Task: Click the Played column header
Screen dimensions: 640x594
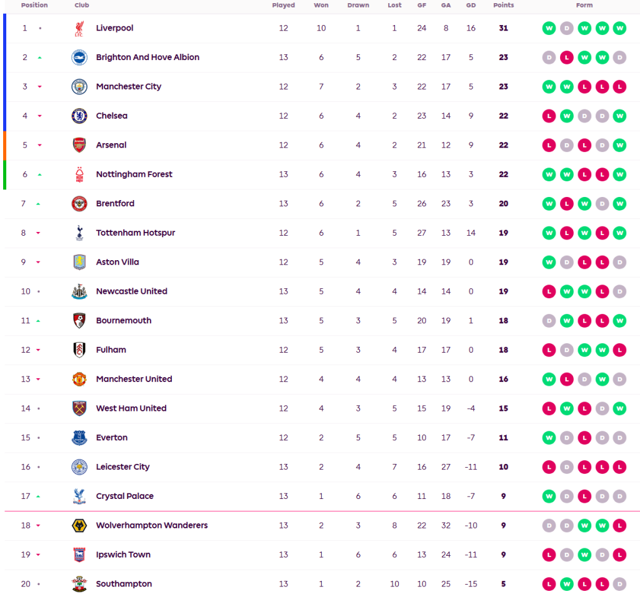Action: pos(283,6)
